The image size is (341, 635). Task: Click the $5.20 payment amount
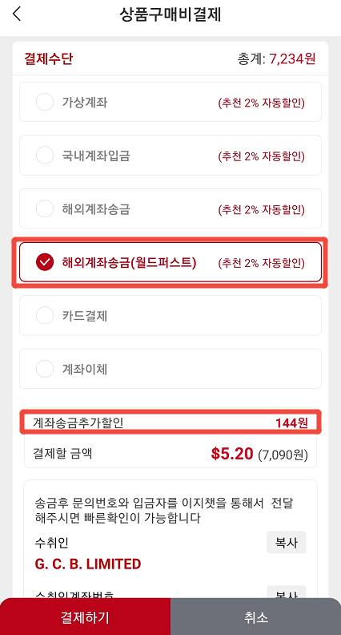pos(232,454)
